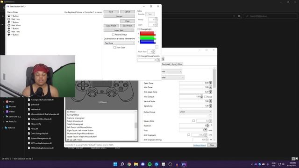Enable Anti Snapback checkbox
The width and height of the screenshot is (299, 168).
tap(189, 135)
